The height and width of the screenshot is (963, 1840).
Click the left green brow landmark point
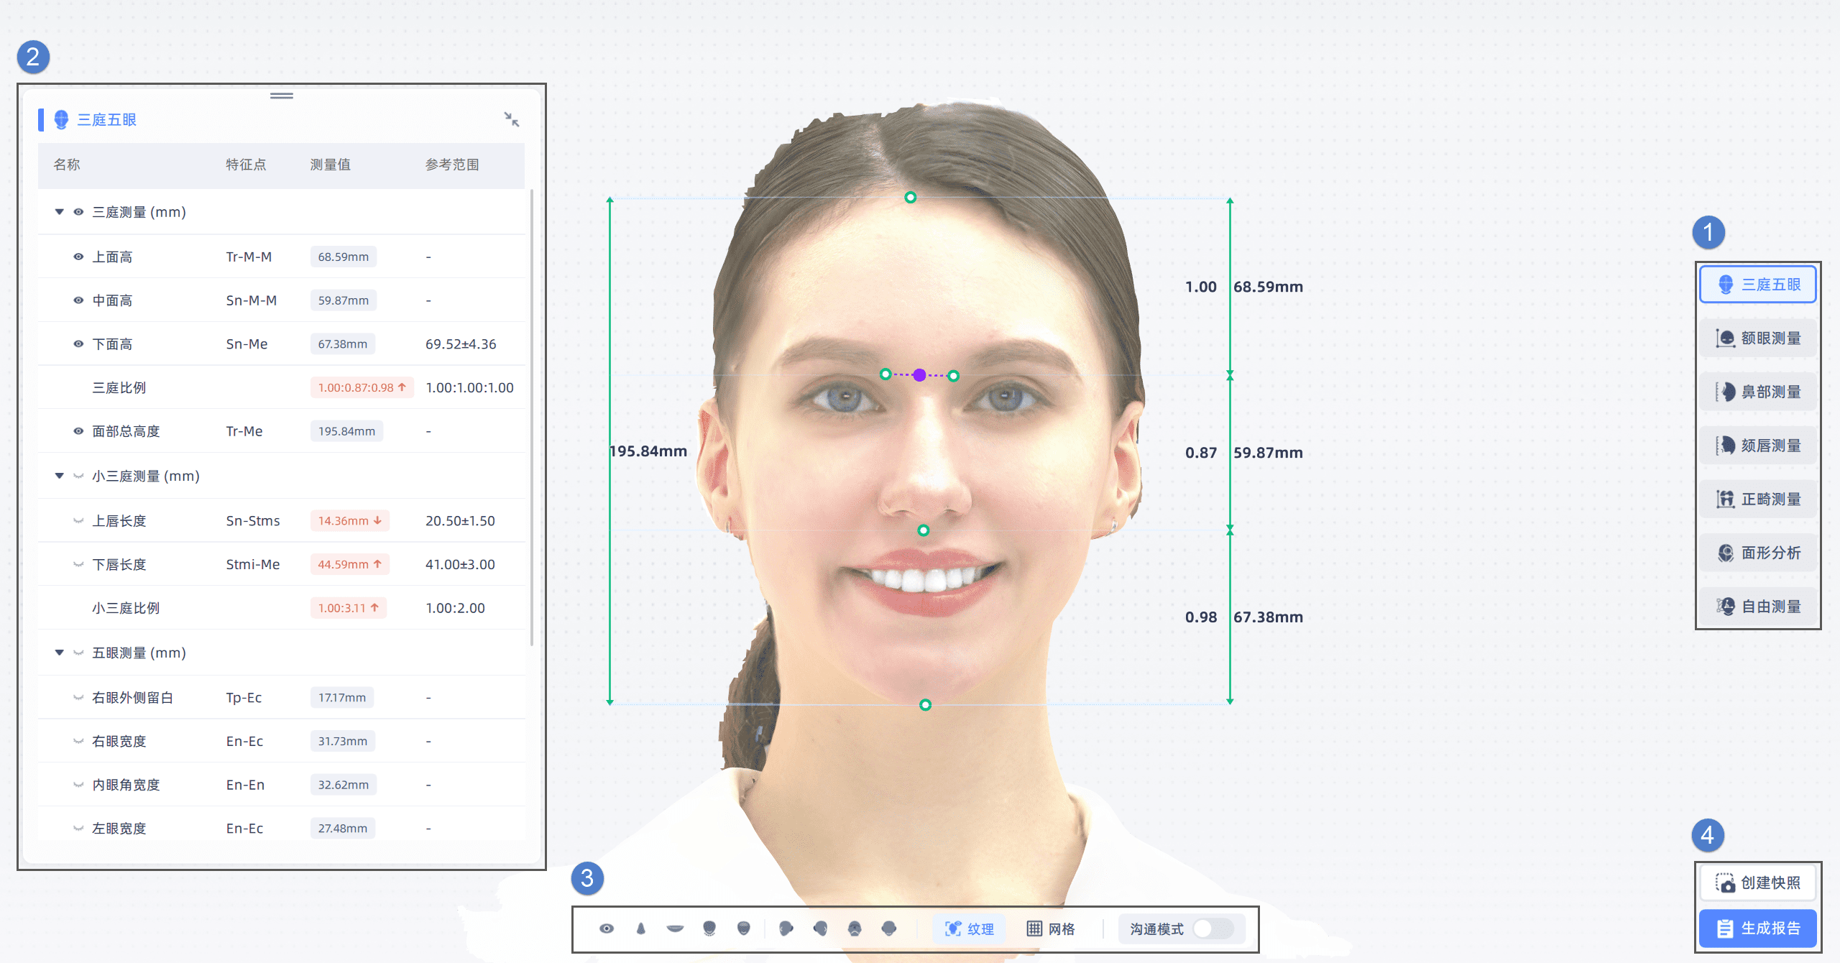(x=885, y=374)
